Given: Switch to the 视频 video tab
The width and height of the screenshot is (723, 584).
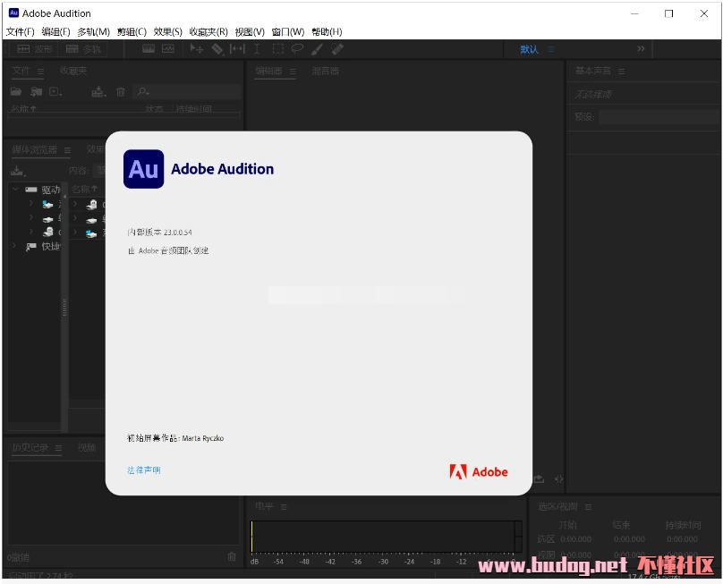Looking at the screenshot, I should [x=87, y=447].
